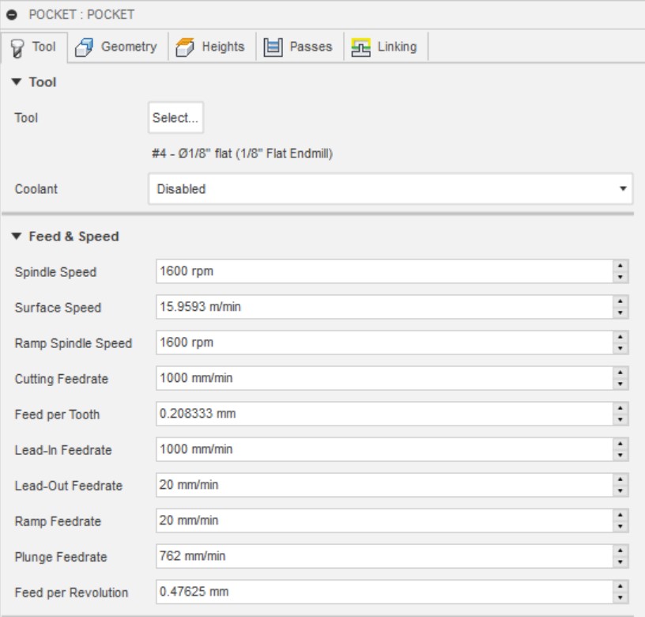Increase Ramp Spindle Speed with up arrow
Viewport: 645px width, 617px height.
pyautogui.click(x=620, y=337)
